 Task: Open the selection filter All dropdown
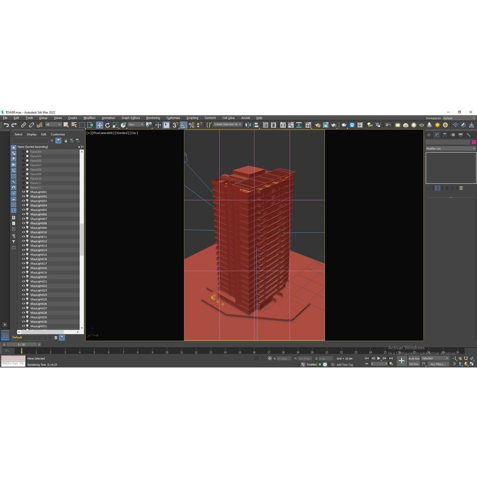click(x=53, y=125)
